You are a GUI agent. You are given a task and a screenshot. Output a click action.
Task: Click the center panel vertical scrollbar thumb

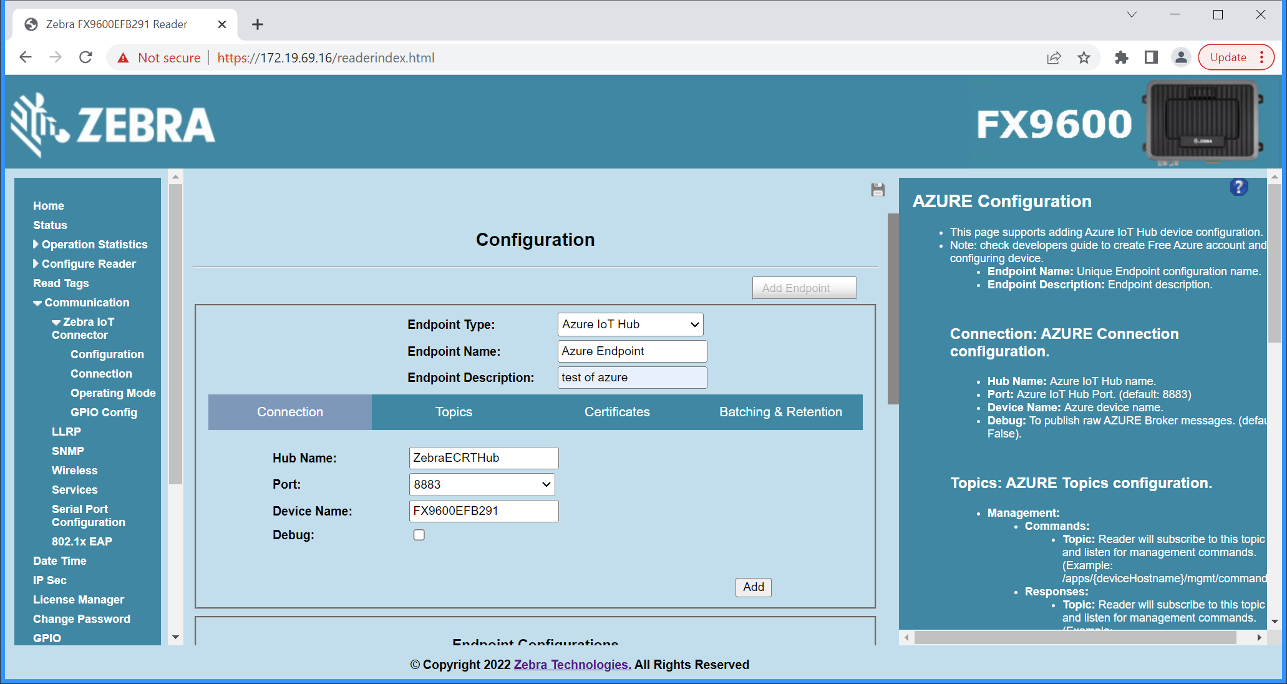pyautogui.click(x=893, y=309)
